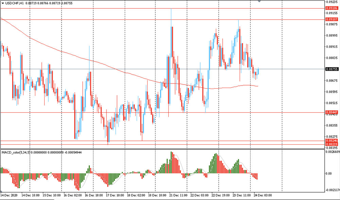Screen dimensions: 340x200
Task: Click the 22 Dec 19:00 time axis label
Action: tap(220, 195)
